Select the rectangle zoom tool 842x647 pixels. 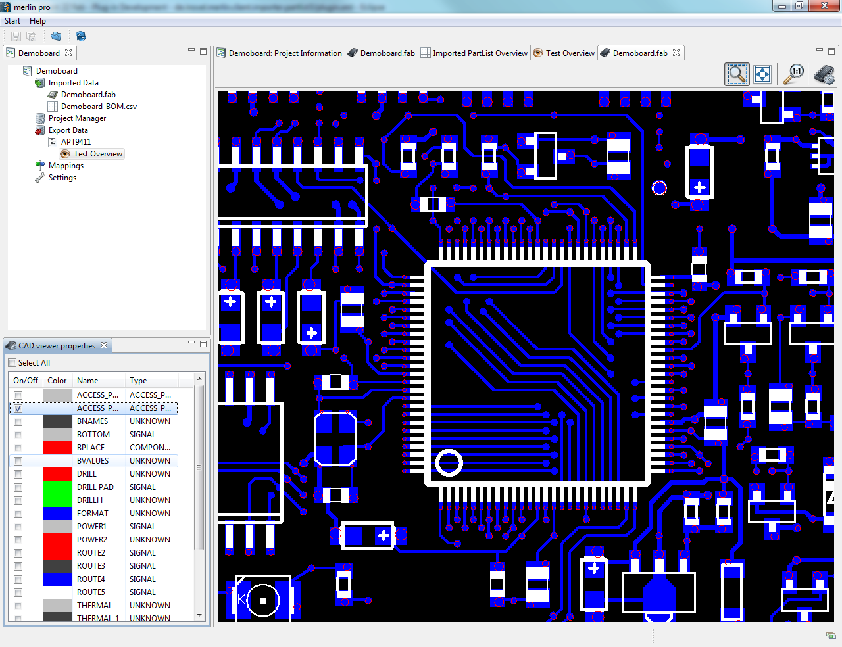pyautogui.click(x=737, y=74)
